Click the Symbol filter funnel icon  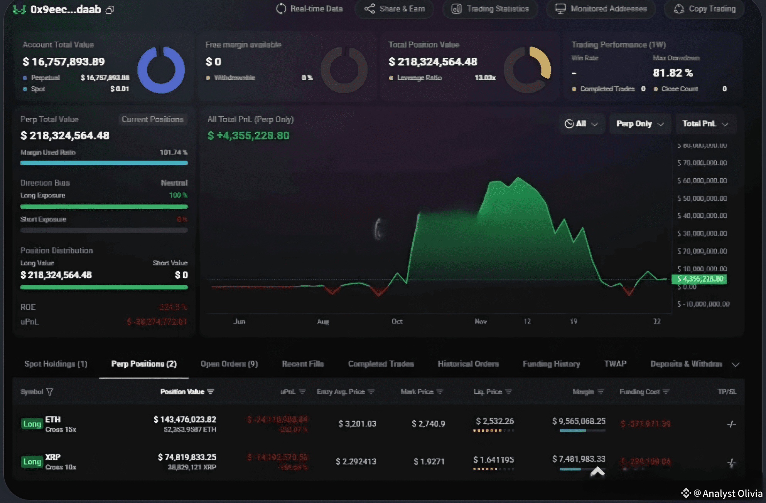50,392
